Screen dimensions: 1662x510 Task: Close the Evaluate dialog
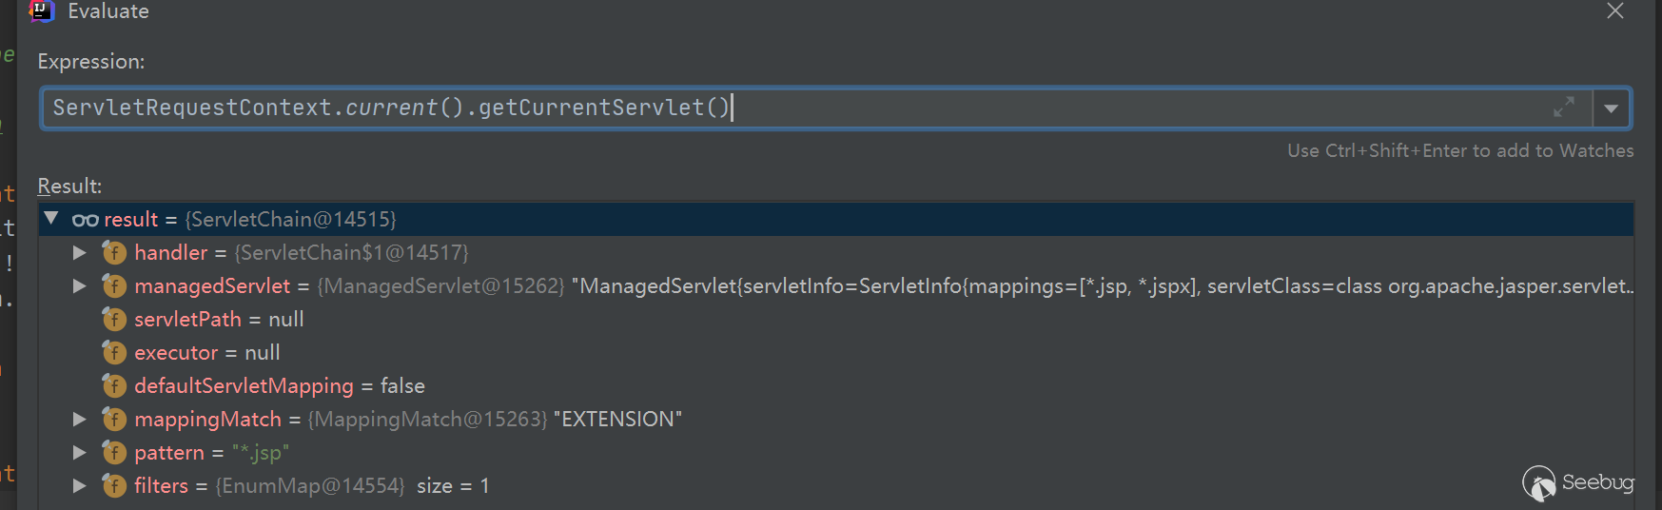tap(1615, 11)
